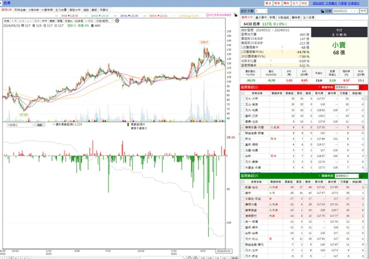Click the 選股 button beside 分點進出
This screenshot has height=259, width=369.
[x=39, y=125]
